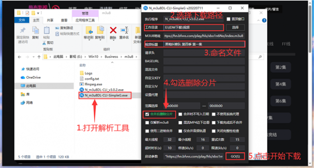The height and width of the screenshot is (168, 314).
Task: Click the Explorer help question mark icon
Action: click(264, 20)
